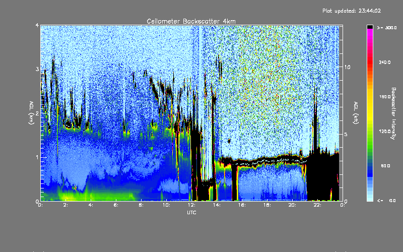
Task: Click the black top segment of colorbar
Action: pos(370,27)
